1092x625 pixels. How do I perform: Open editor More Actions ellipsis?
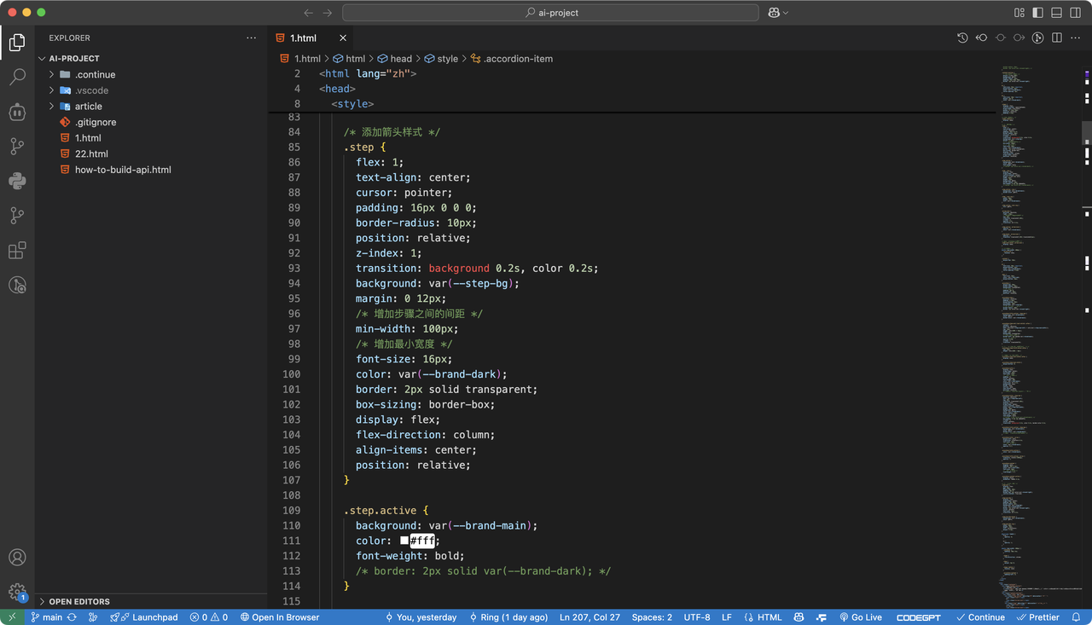click(1076, 38)
